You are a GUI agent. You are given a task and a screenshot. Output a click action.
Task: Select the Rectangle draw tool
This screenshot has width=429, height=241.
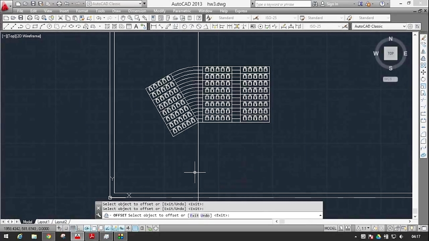click(35, 27)
